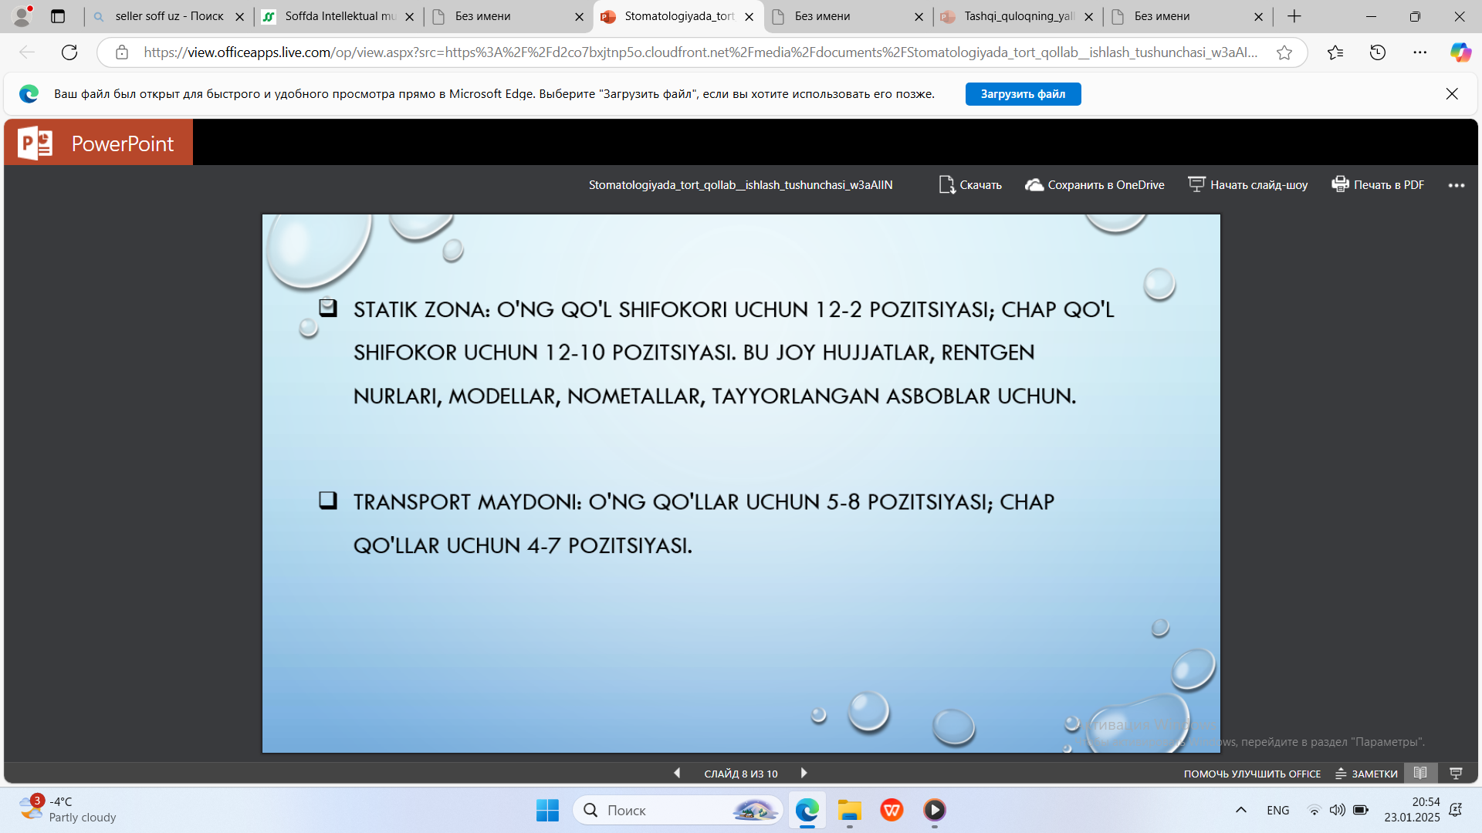Dismiss the Edge file notification bar

[x=1451, y=94]
